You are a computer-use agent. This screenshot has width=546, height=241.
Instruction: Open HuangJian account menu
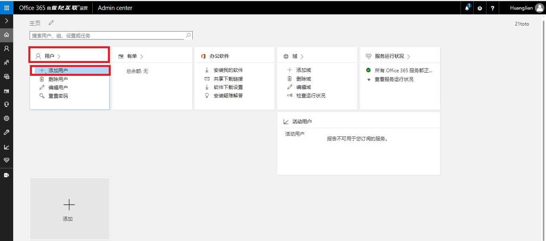(x=527, y=8)
